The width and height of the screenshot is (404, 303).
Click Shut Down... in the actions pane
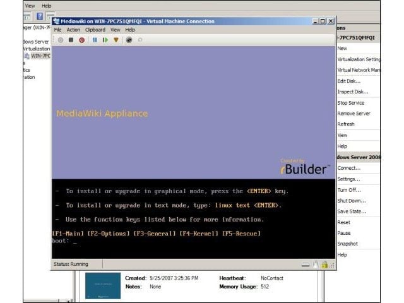click(x=352, y=201)
